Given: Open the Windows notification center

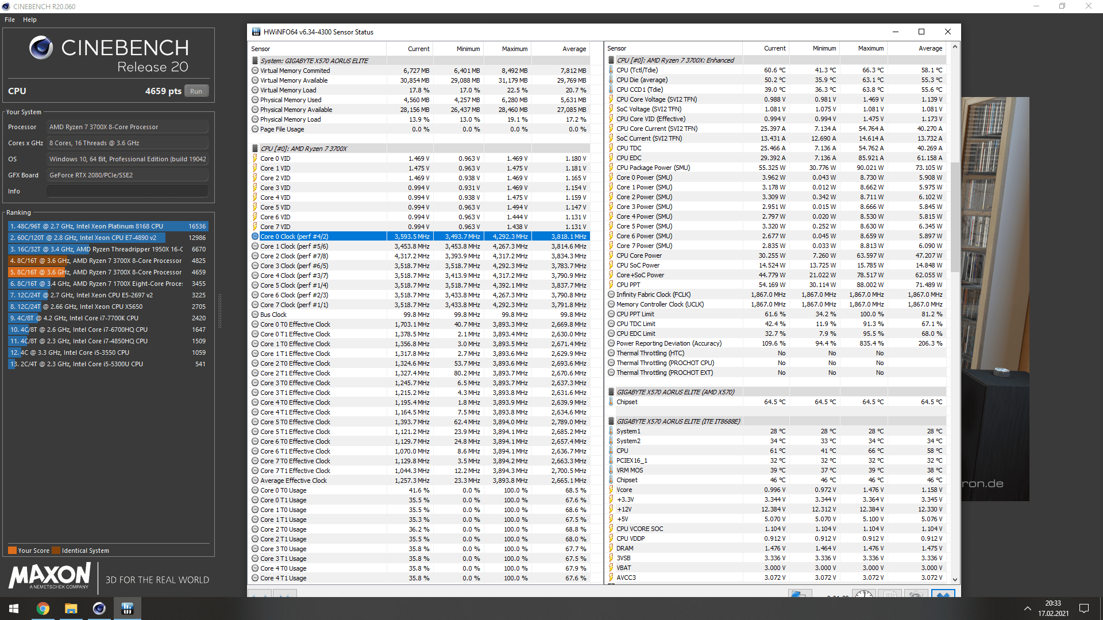Looking at the screenshot, I should point(1084,609).
